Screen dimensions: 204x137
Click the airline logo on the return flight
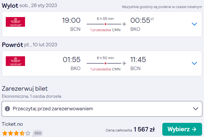[x=15, y=61]
